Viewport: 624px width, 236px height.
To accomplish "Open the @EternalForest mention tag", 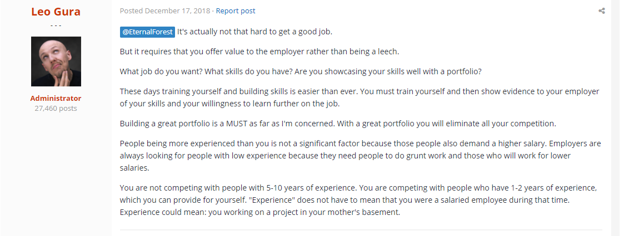I will 147,32.
